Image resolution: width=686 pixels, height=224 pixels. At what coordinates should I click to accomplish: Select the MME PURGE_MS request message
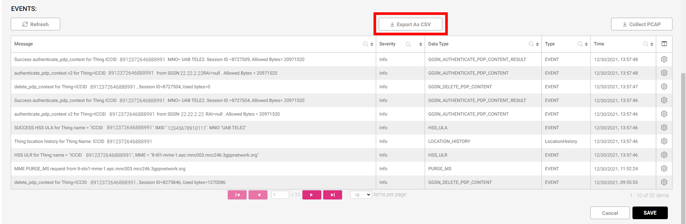(x=100, y=169)
